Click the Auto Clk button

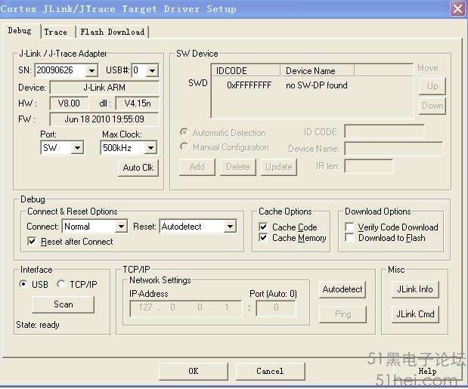coord(138,168)
